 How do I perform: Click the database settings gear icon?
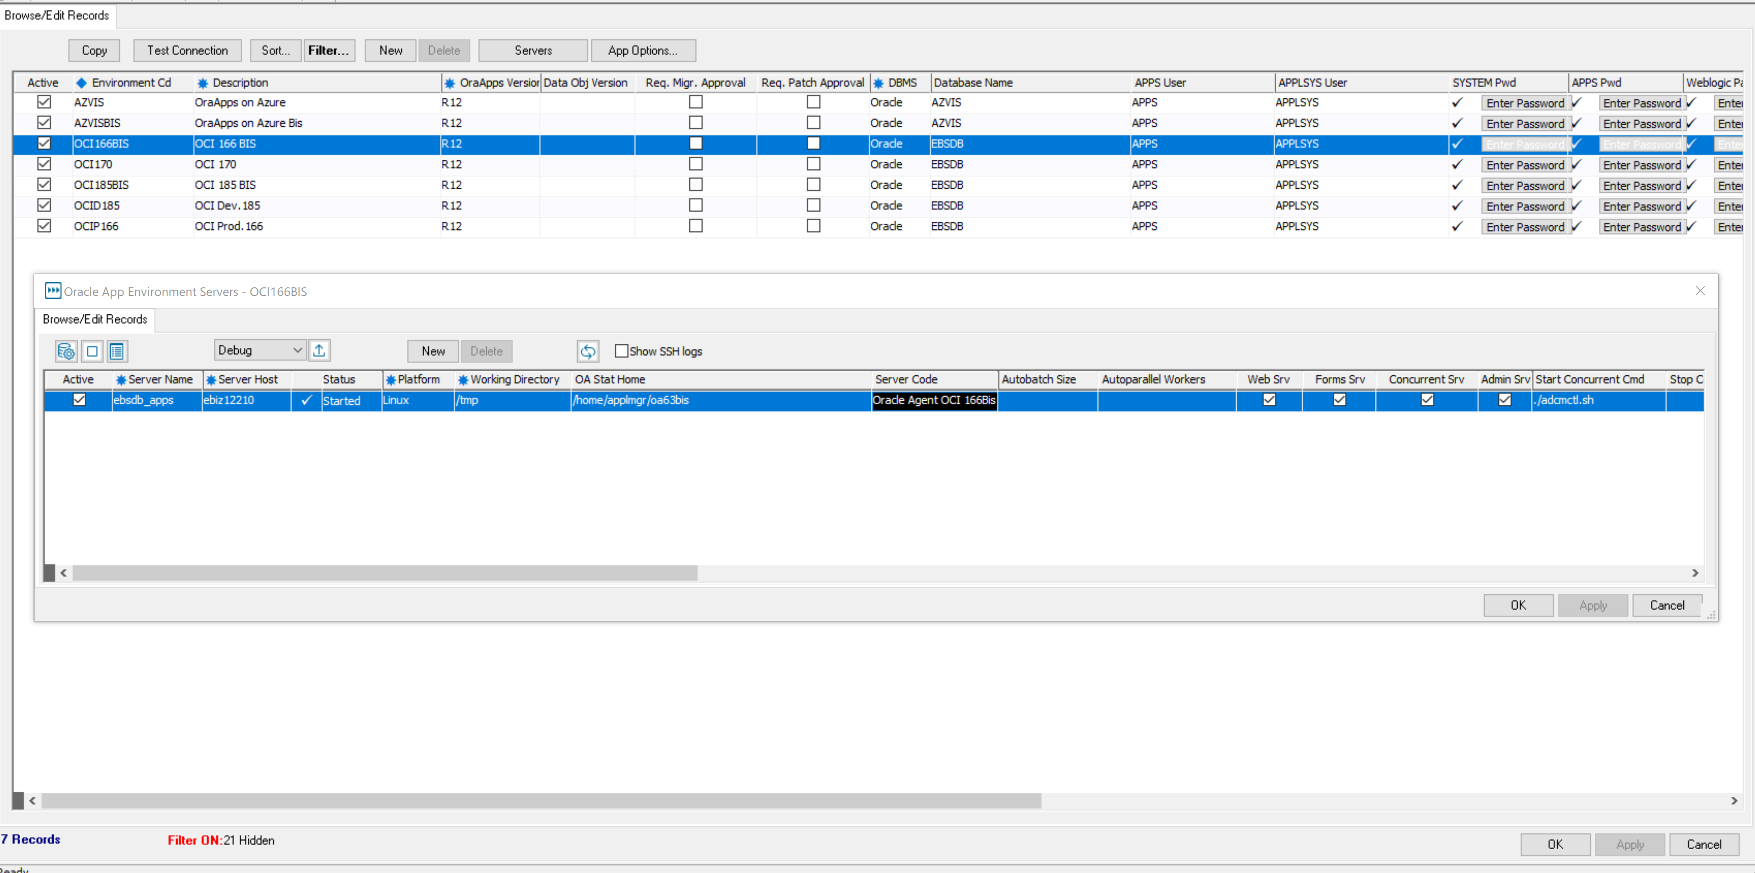coord(66,352)
